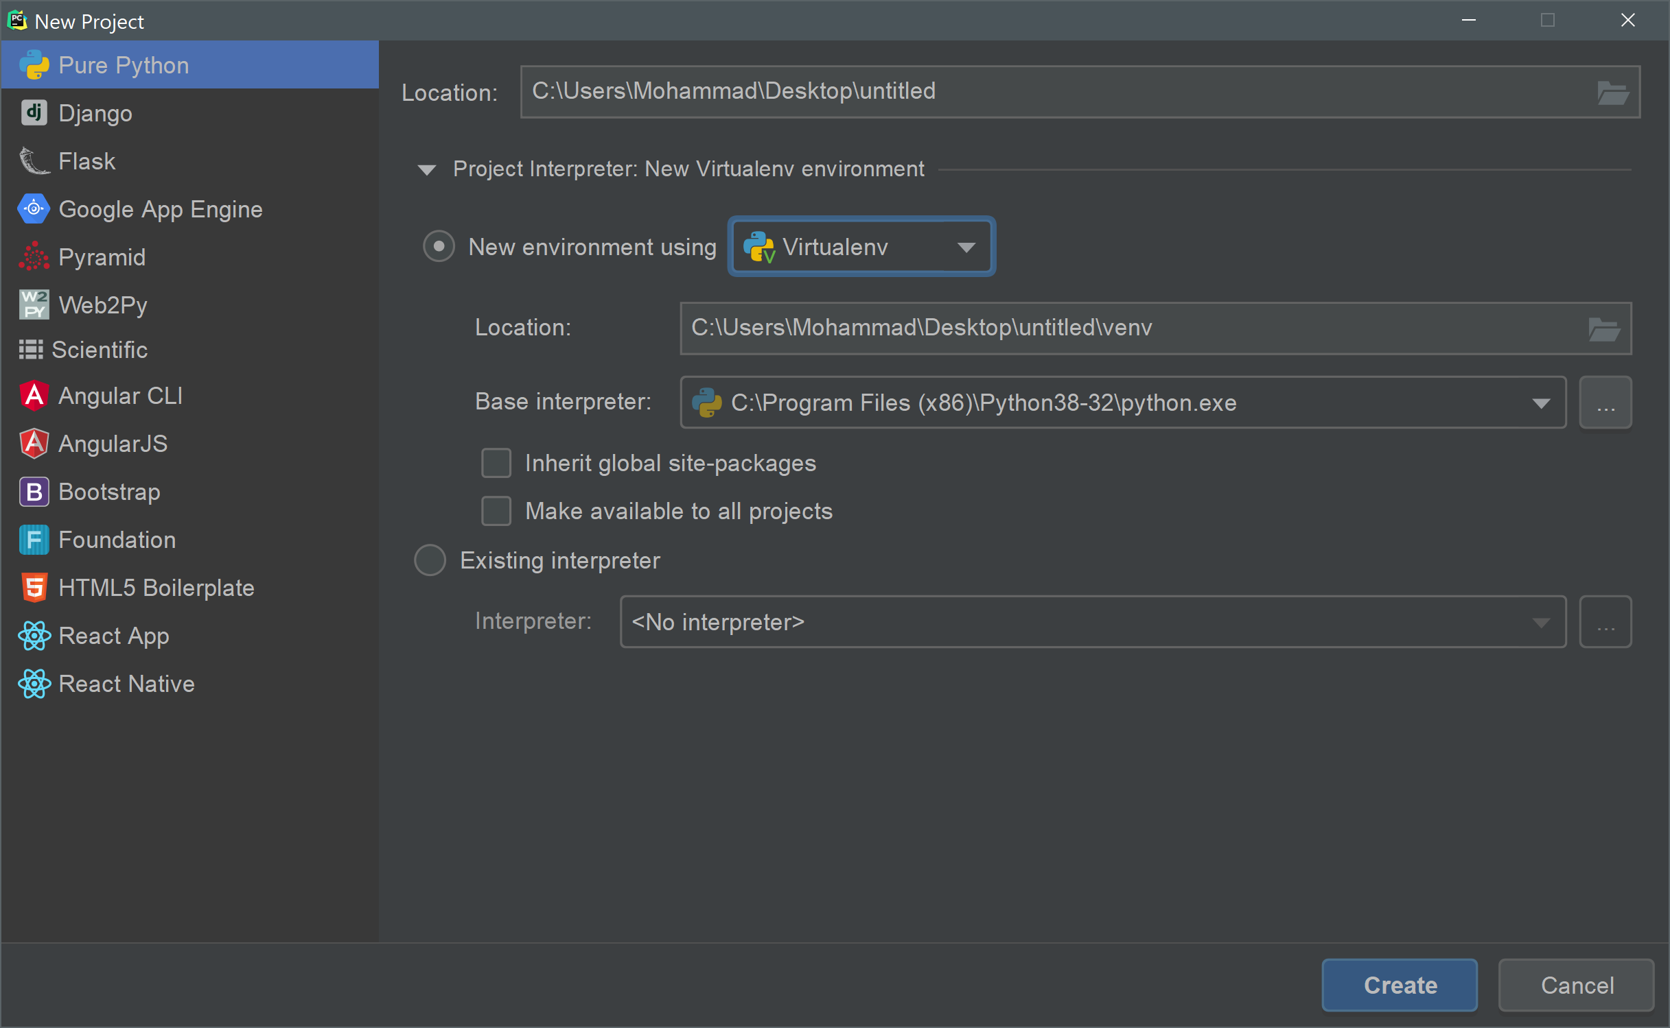This screenshot has height=1028, width=1670.
Task: Browse folder for venv Location
Action: (1604, 328)
